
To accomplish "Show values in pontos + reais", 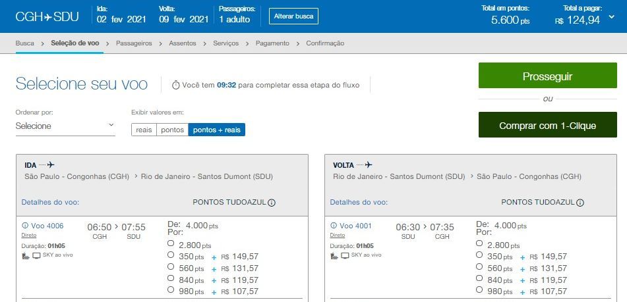I will point(217,130).
